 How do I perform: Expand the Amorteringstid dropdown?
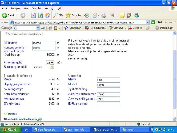coord(52,63)
